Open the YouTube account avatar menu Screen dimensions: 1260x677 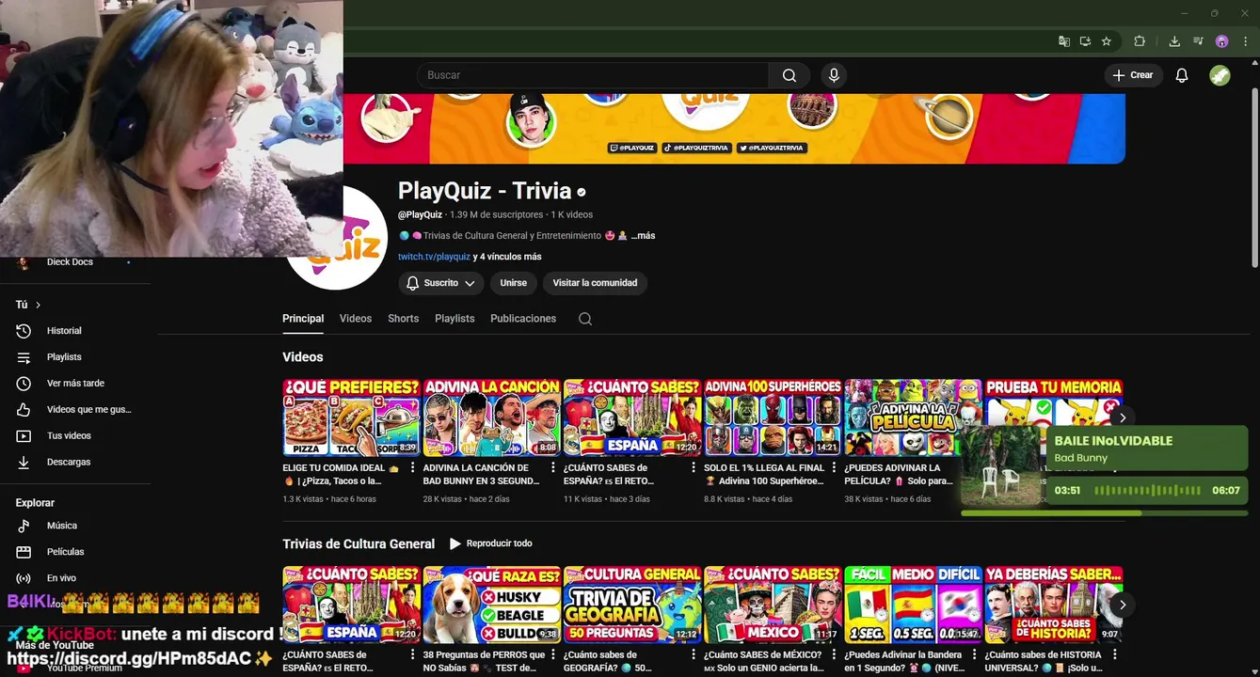1220,75
